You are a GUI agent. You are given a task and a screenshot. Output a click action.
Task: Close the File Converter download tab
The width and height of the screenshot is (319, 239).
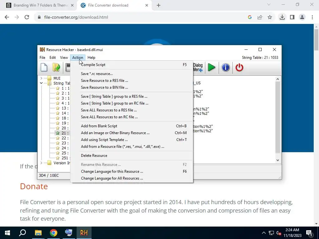click(147, 5)
